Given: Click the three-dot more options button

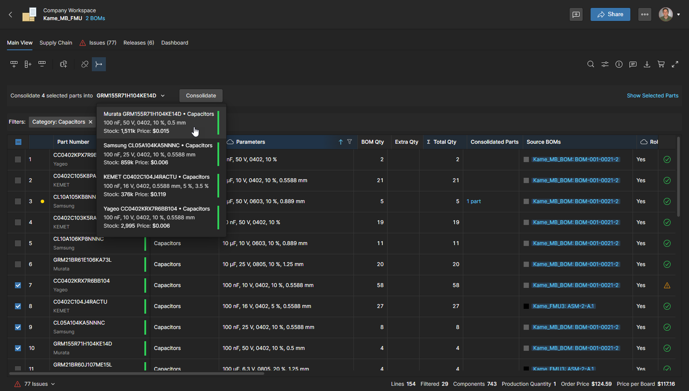Looking at the screenshot, I should point(645,14).
